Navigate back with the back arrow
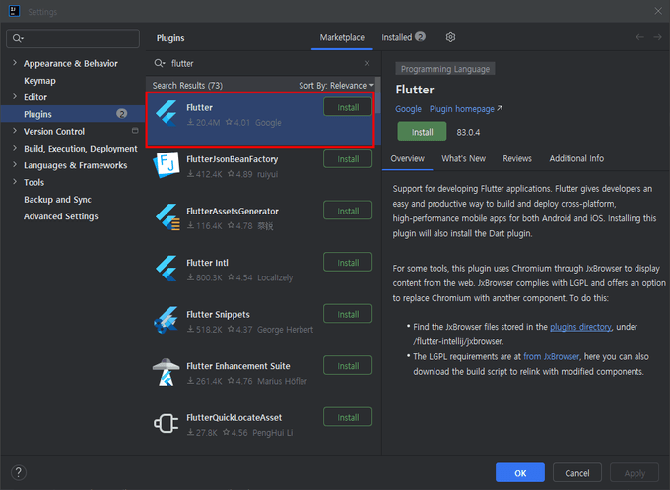 [x=640, y=37]
